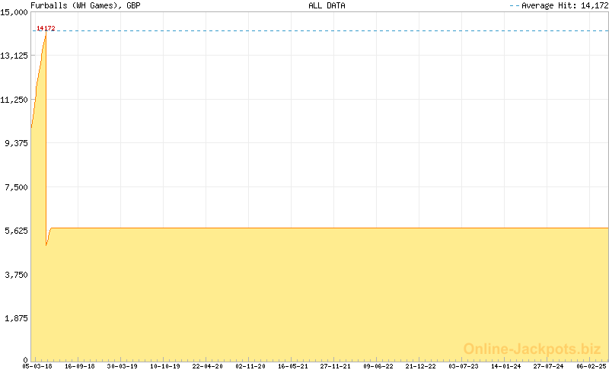Select the 9,375 y-axis tick label
609x373 pixels.
[16, 143]
